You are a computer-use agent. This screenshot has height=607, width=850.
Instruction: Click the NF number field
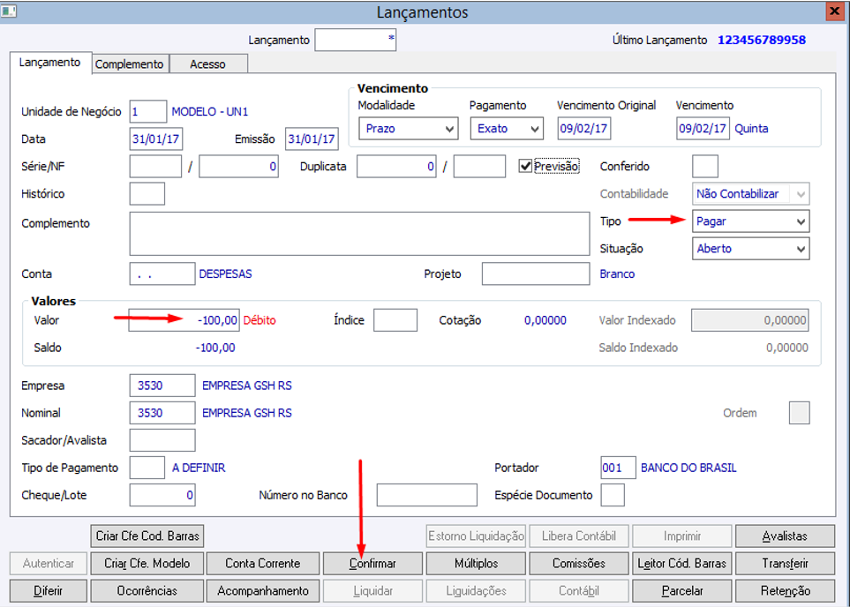tap(238, 167)
